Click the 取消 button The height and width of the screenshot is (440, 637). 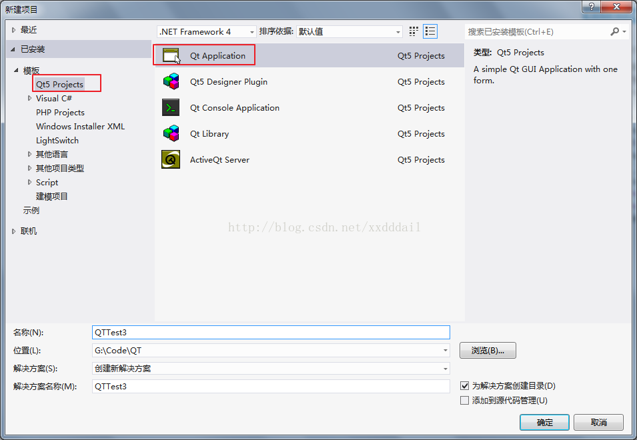pyautogui.click(x=598, y=423)
